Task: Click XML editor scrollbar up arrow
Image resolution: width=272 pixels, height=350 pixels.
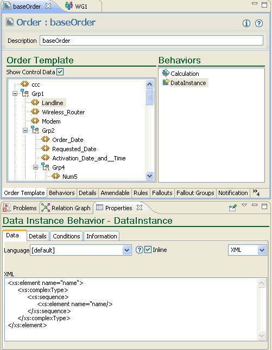Action: coord(262,283)
